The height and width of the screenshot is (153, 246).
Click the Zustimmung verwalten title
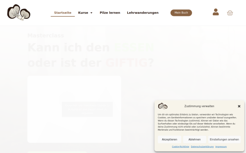click(x=199, y=106)
